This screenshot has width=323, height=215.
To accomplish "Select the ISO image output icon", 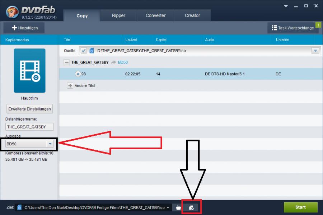I will pyautogui.click(x=191, y=207).
